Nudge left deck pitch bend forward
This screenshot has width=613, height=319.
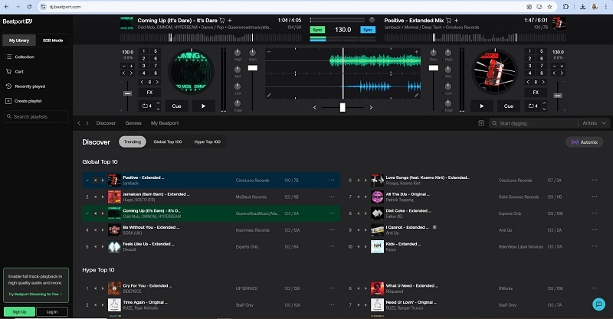click(x=131, y=73)
